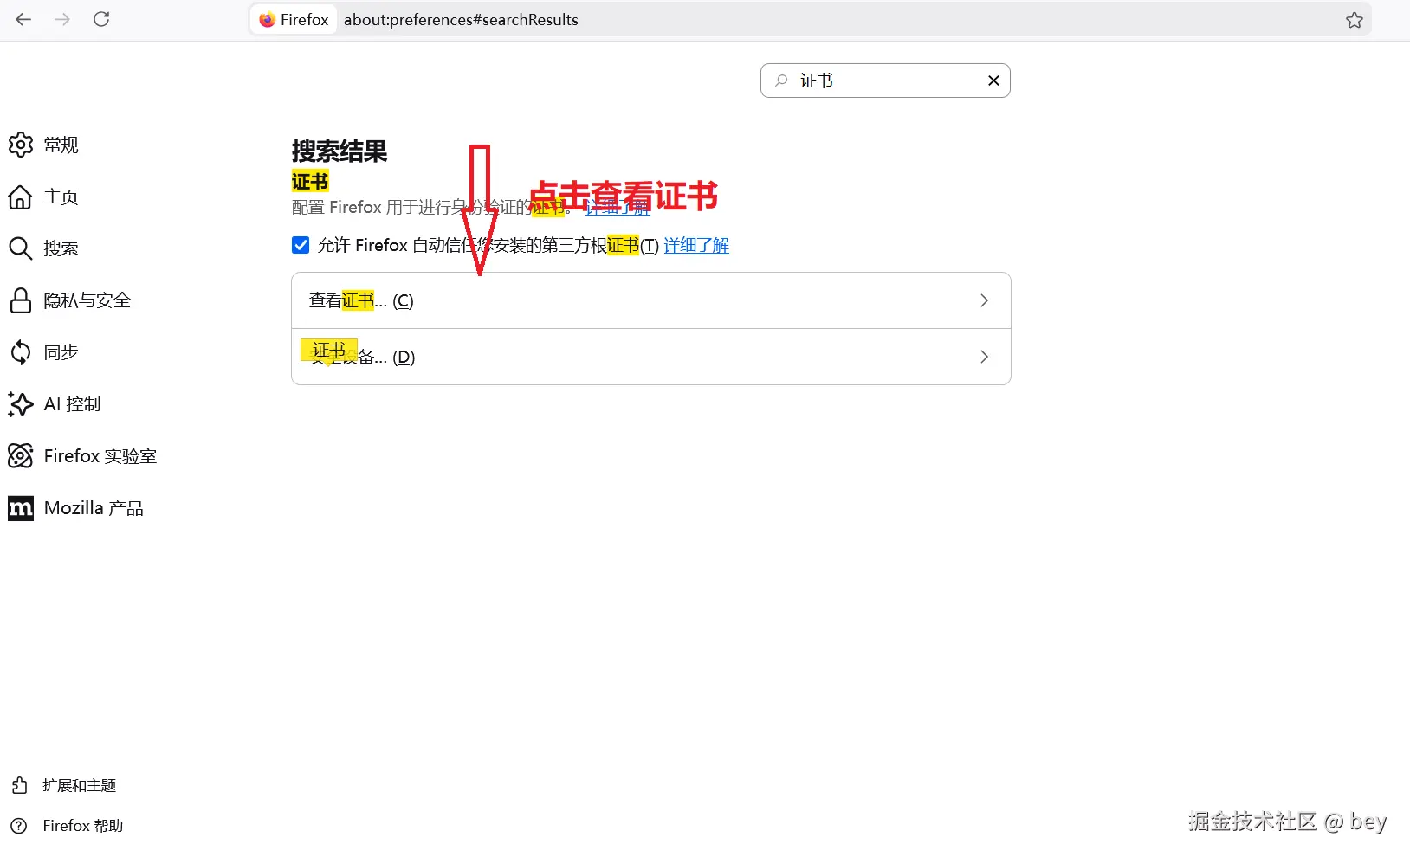This screenshot has height=857, width=1410.
Task: Expand 查看证书… (C) with its chevron
Action: pos(984,300)
